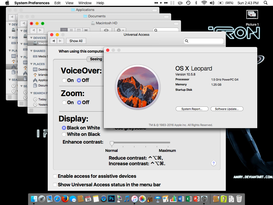Open the help question mark button

point(214,163)
